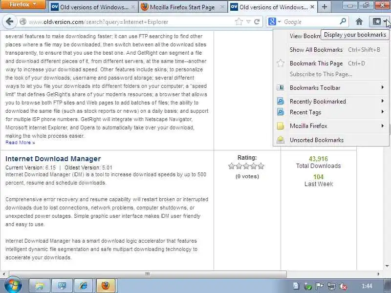This screenshot has width=391, height=293.
Task: Rate Internet Download Manager one star
Action: coord(231,166)
